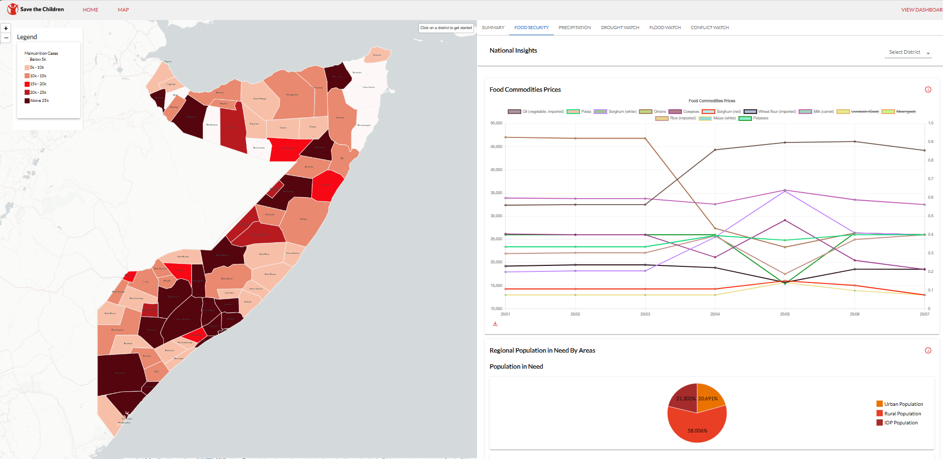Click the Rural Population legend marker

pos(879,413)
